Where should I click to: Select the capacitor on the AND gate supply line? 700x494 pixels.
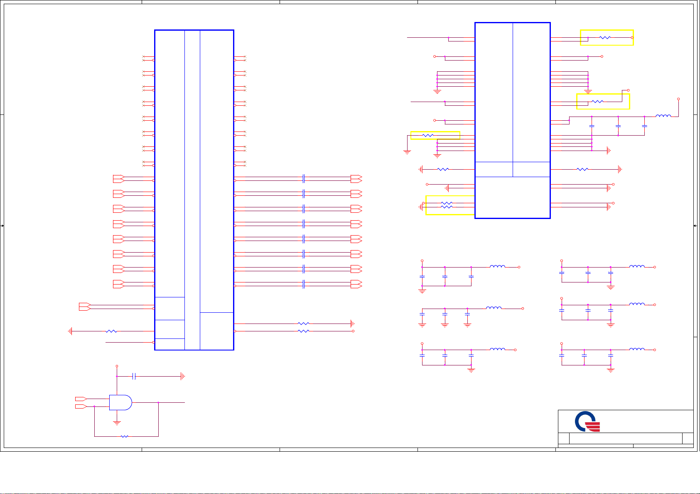pyautogui.click(x=134, y=376)
